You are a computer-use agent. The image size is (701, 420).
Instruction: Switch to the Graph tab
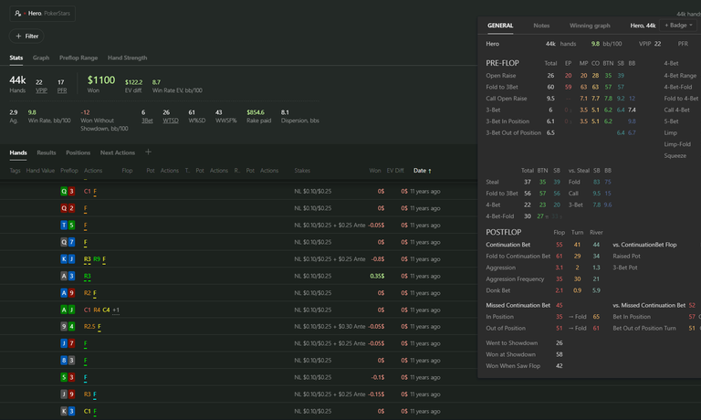click(x=41, y=58)
